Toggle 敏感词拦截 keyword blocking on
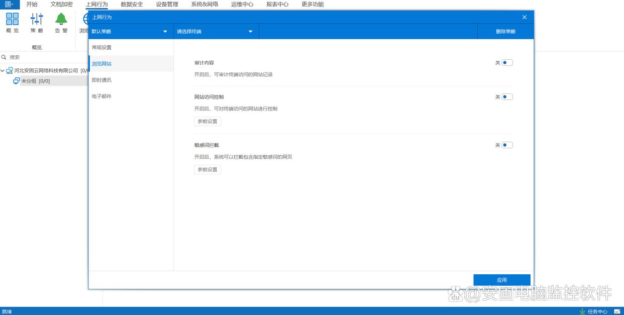624x315 pixels. (507, 145)
